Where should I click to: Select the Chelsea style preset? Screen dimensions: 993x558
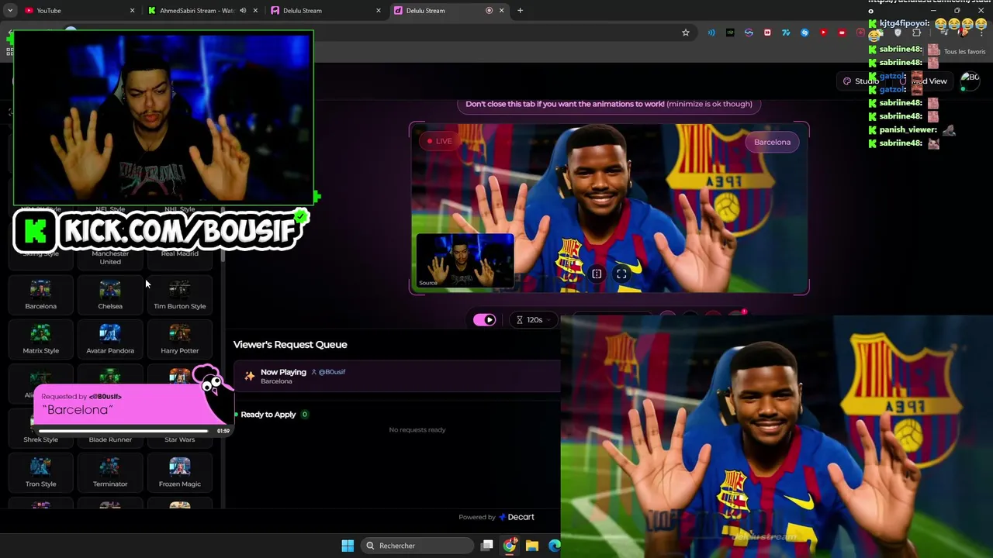(110, 295)
